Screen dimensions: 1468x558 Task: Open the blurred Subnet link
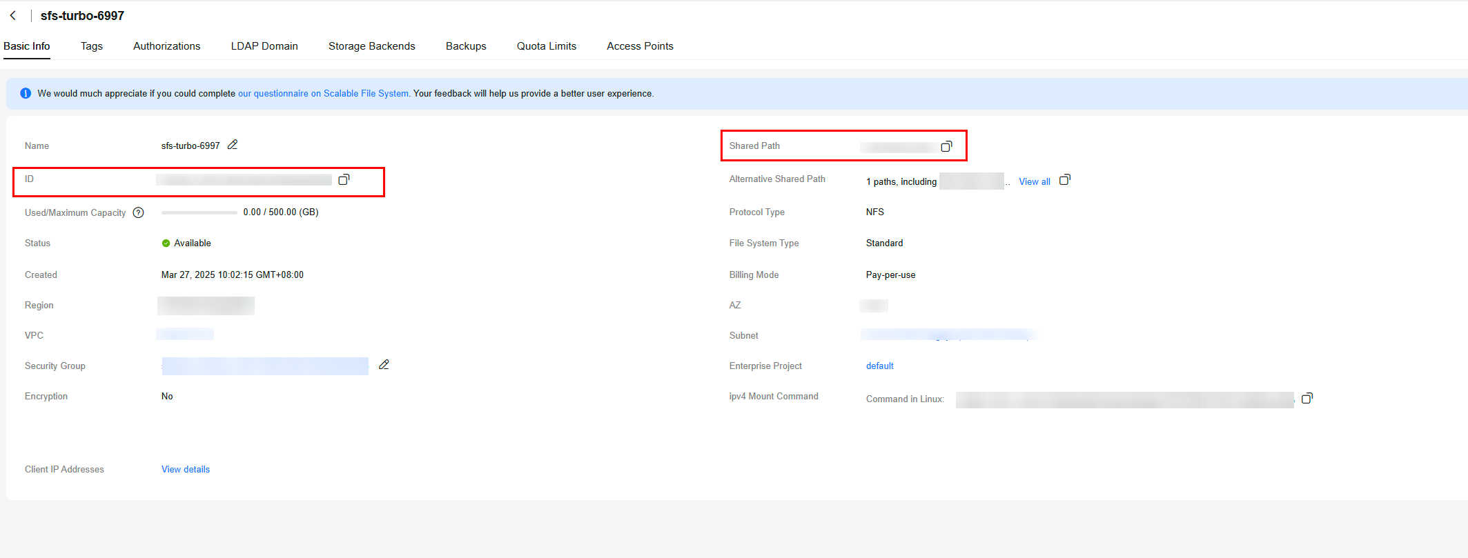click(x=948, y=335)
